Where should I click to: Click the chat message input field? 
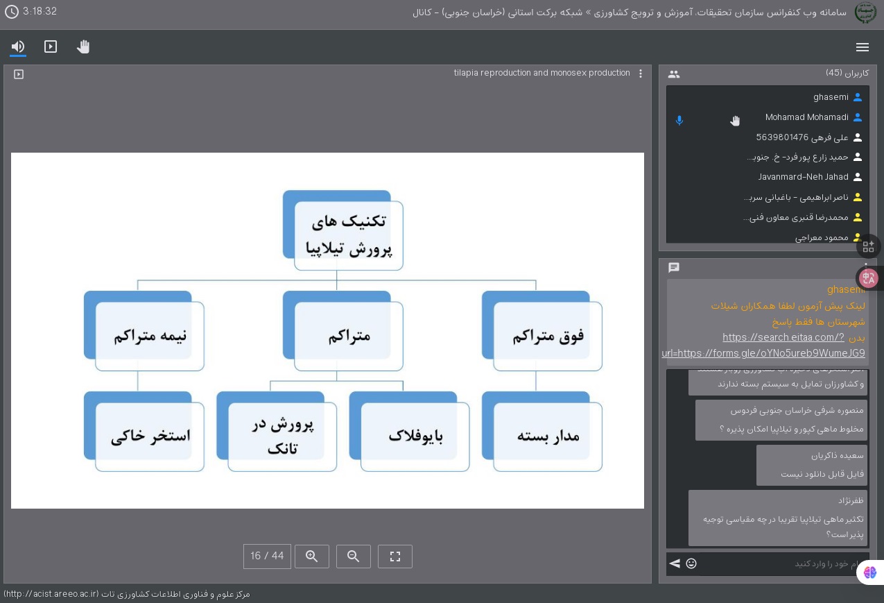(777, 563)
